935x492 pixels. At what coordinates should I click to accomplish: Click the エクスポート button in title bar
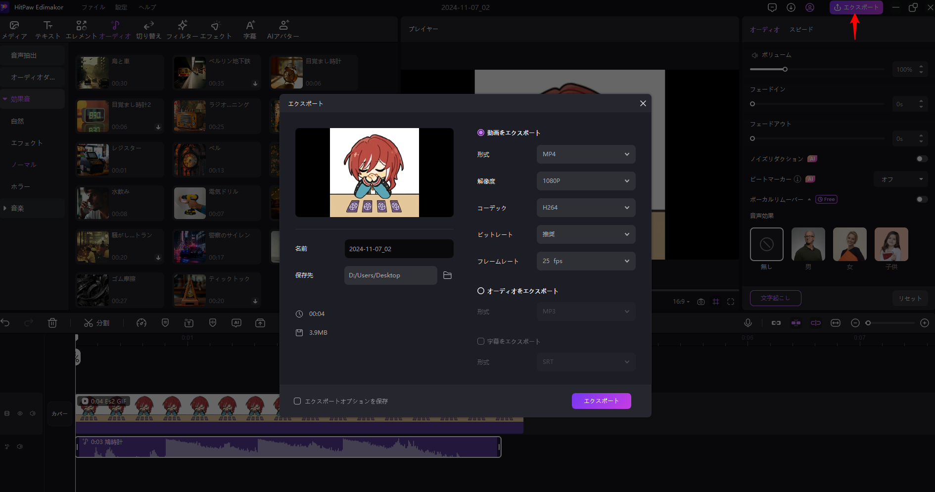pos(856,7)
